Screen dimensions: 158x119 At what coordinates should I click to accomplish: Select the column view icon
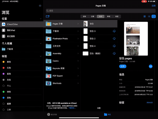tap(154, 16)
